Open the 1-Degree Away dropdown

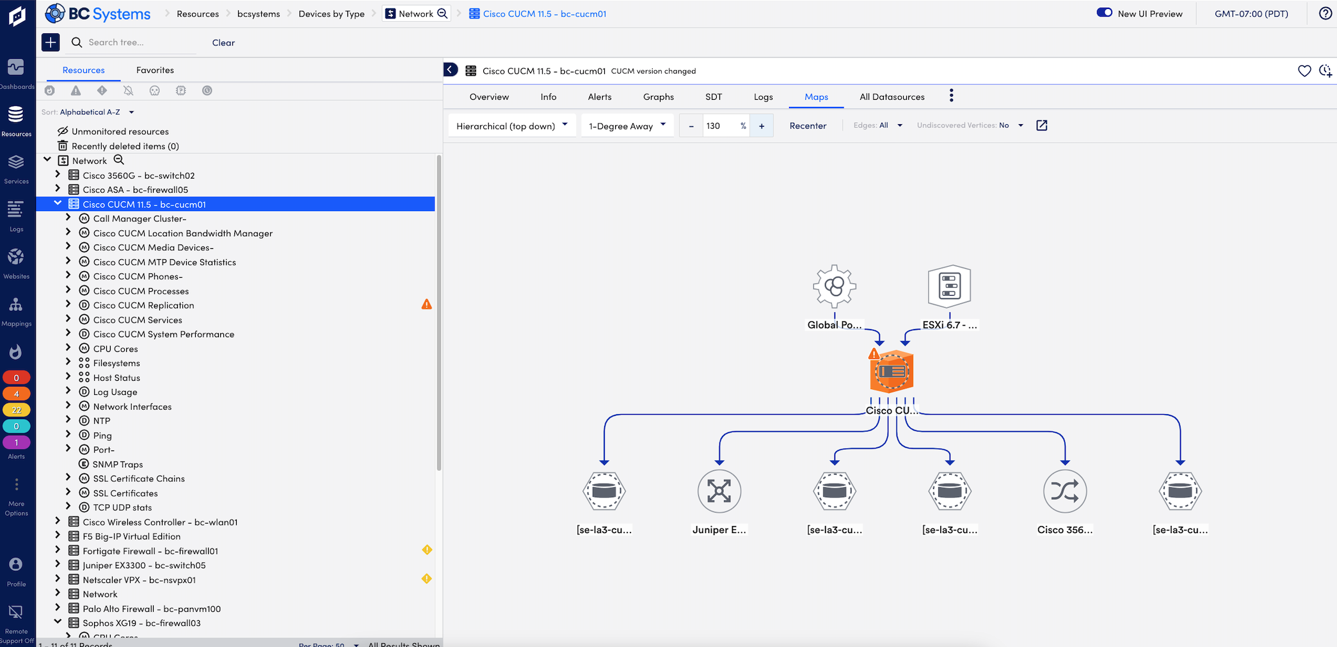(x=627, y=126)
